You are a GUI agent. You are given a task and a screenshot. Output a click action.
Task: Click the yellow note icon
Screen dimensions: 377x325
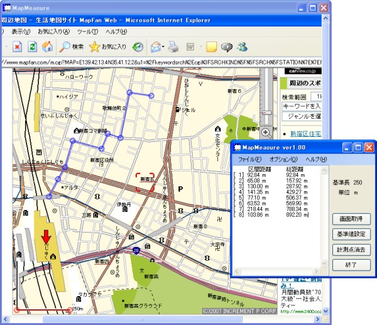click(212, 47)
